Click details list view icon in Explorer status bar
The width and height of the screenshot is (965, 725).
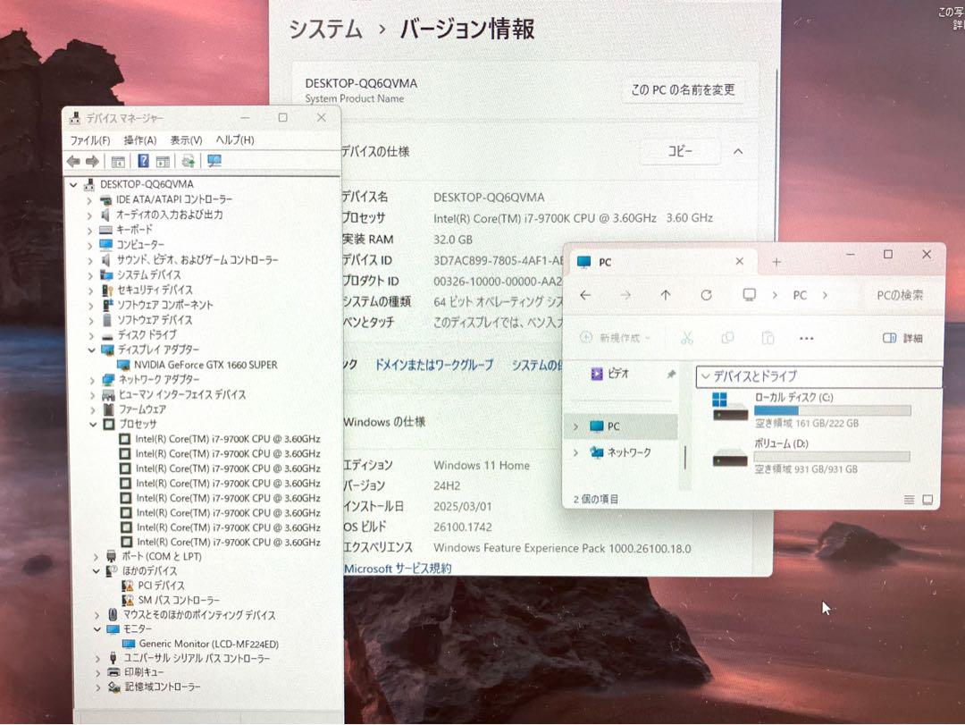point(909,500)
